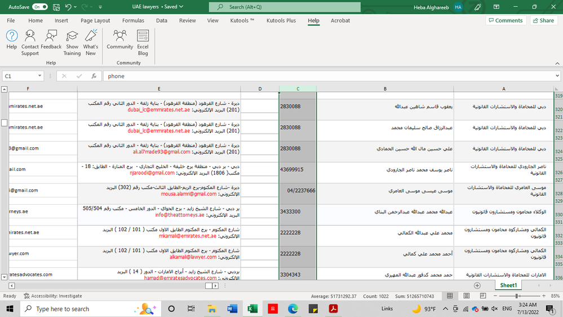Switch to the Acrobat tab
This screenshot has height=317, width=563.
click(340, 20)
